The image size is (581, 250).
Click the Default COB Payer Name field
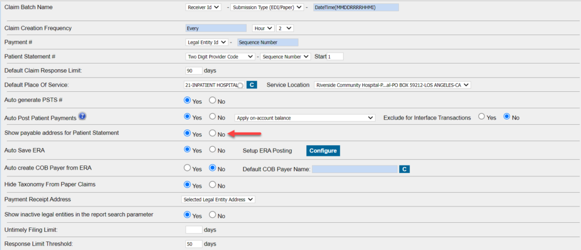355,169
